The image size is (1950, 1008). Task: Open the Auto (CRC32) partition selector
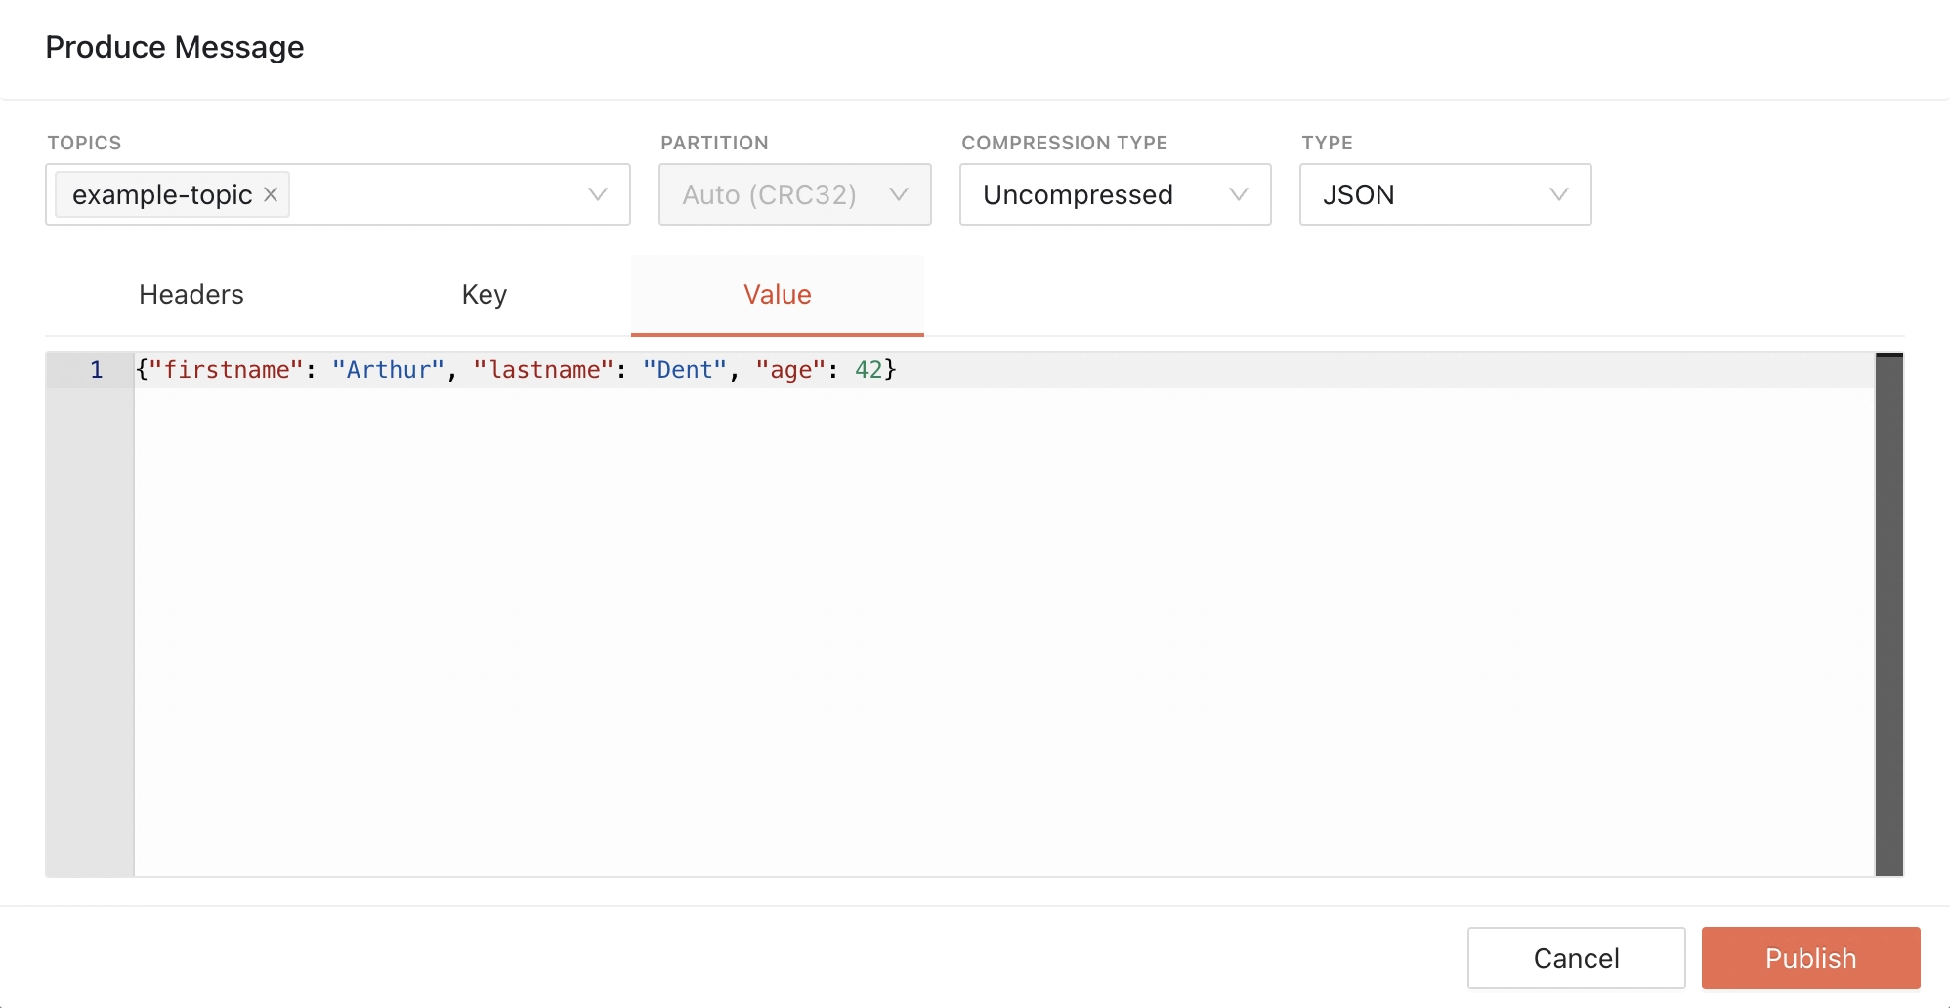point(794,194)
